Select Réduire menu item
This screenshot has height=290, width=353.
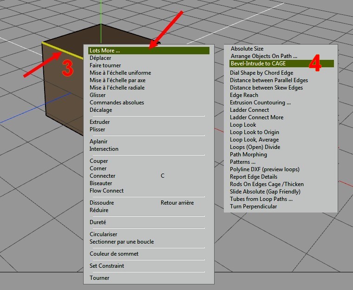[x=99, y=210]
